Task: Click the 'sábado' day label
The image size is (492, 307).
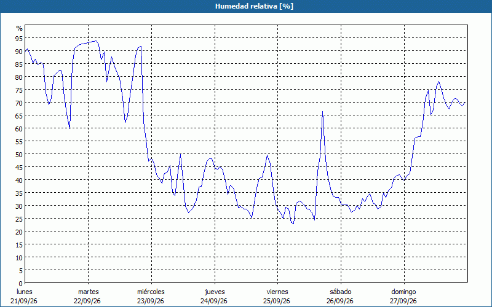Action: (x=341, y=292)
